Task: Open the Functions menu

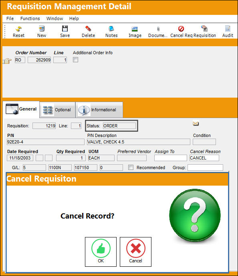Action: [30, 18]
